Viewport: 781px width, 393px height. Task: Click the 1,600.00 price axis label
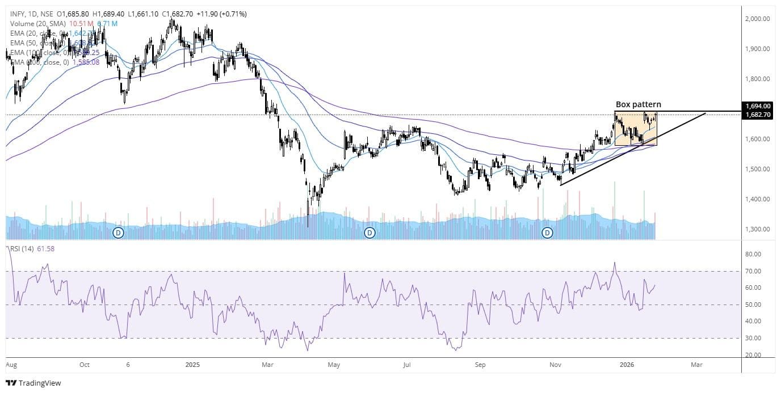pyautogui.click(x=757, y=139)
